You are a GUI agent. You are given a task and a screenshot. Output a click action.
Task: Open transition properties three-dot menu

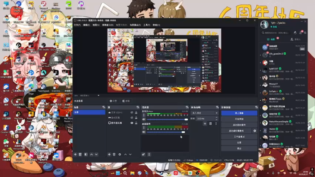[216, 124]
